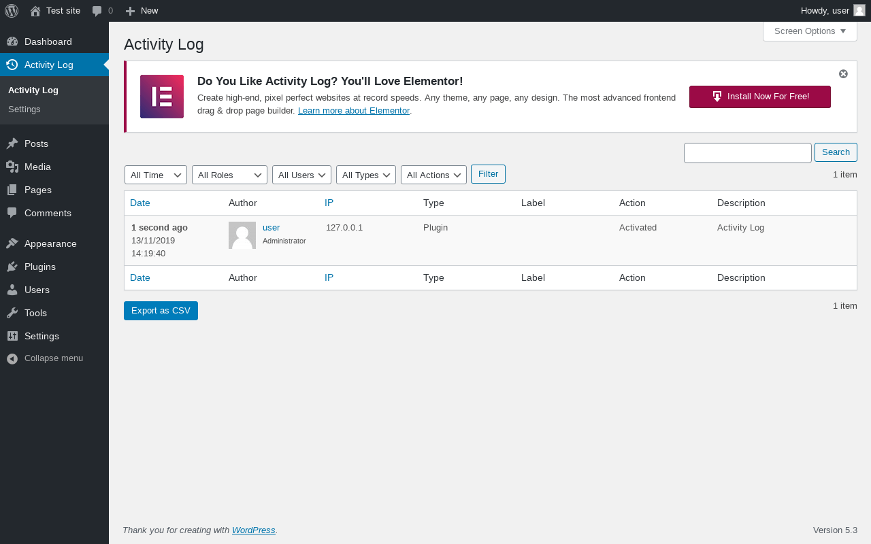Viewport: 871px width, 544px height.
Task: Click the Version 5.3 footer text
Action: (x=835, y=530)
